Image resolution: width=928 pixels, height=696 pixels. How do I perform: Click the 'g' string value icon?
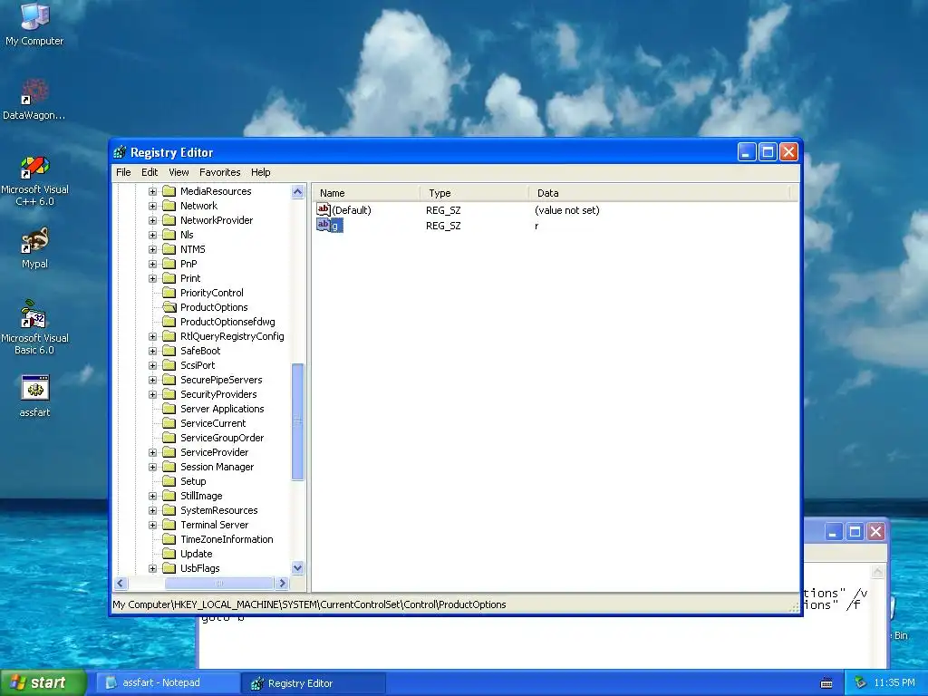324,225
